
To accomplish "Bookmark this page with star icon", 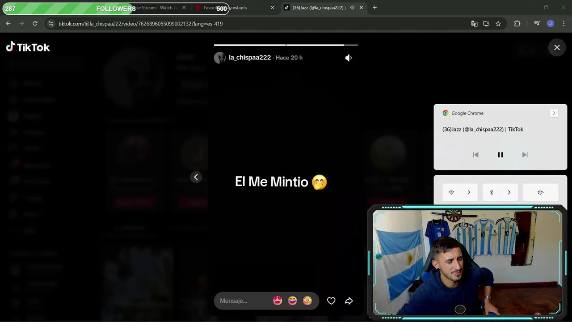I will click(x=498, y=24).
